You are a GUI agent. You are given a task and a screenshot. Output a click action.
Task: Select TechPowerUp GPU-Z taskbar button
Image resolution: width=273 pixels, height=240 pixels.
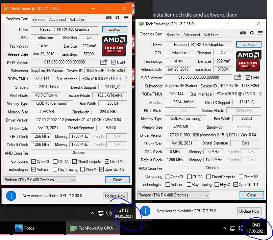93,228
